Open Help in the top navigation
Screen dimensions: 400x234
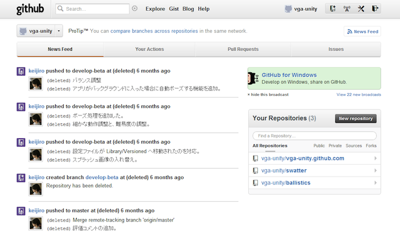point(203,9)
